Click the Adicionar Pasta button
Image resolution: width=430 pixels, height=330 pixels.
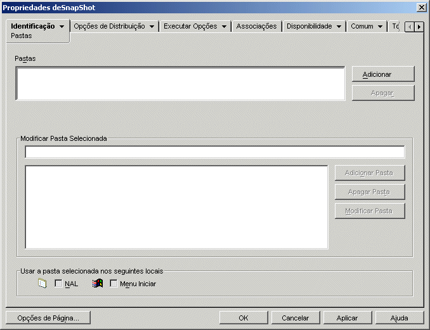pos(370,173)
